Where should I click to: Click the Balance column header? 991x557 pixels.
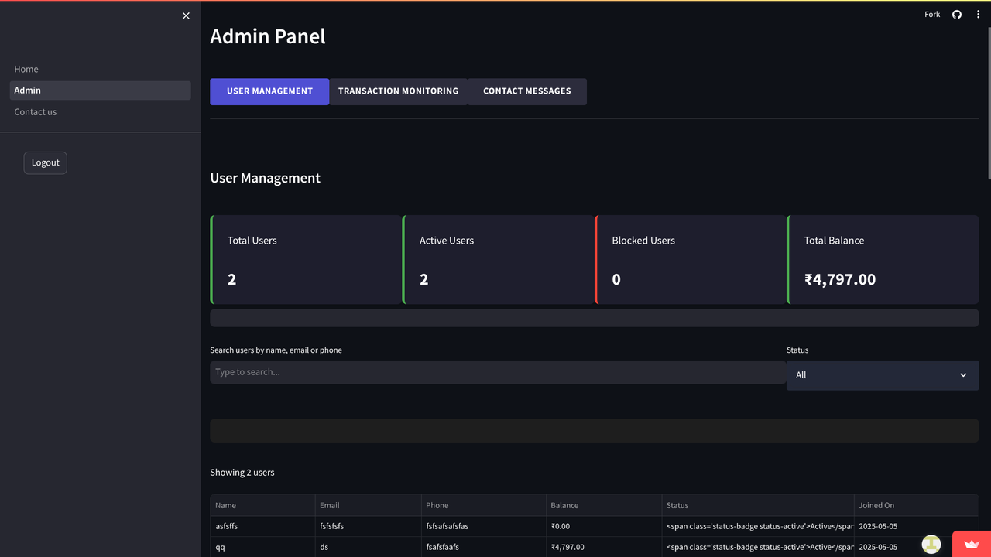click(x=604, y=505)
